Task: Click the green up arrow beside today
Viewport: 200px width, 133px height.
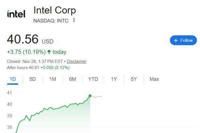Action: 49,52
